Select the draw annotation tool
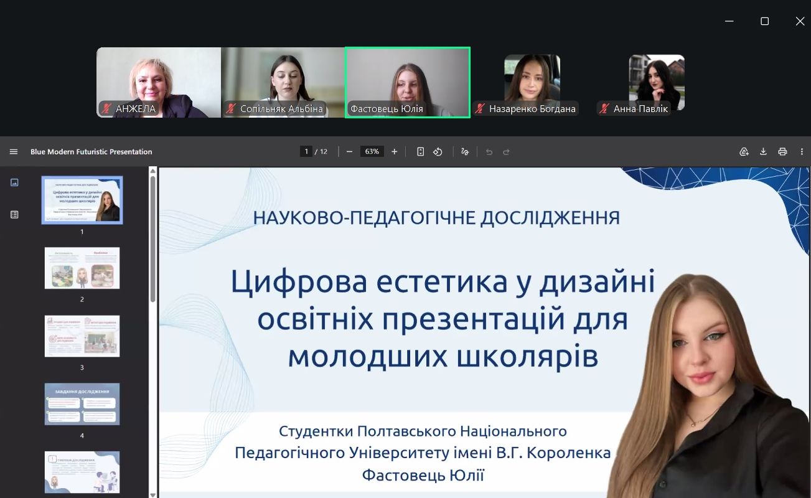The image size is (811, 498). tap(465, 152)
